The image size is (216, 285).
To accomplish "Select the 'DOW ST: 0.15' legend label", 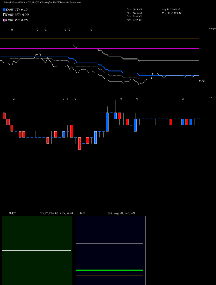I will click(x=17, y=9).
